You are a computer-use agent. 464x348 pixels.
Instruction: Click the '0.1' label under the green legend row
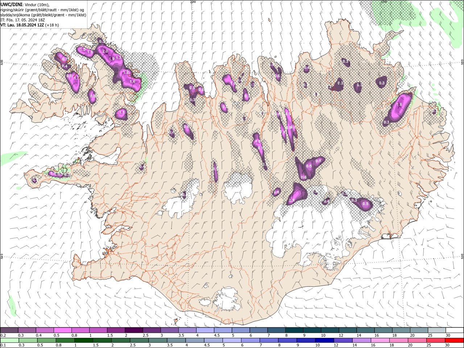[x=3, y=345]
